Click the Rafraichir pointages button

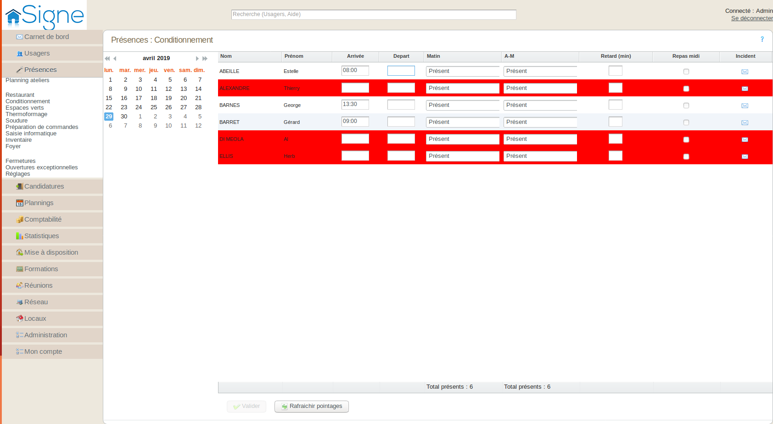pyautogui.click(x=312, y=407)
